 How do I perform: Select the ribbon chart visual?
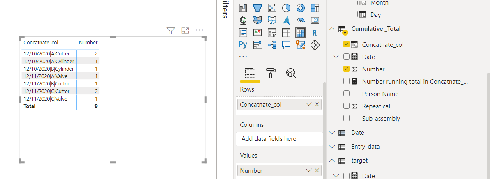[243, 8]
